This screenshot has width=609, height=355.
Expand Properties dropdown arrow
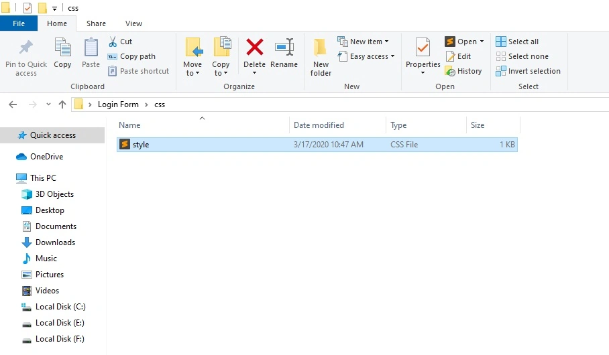point(423,73)
